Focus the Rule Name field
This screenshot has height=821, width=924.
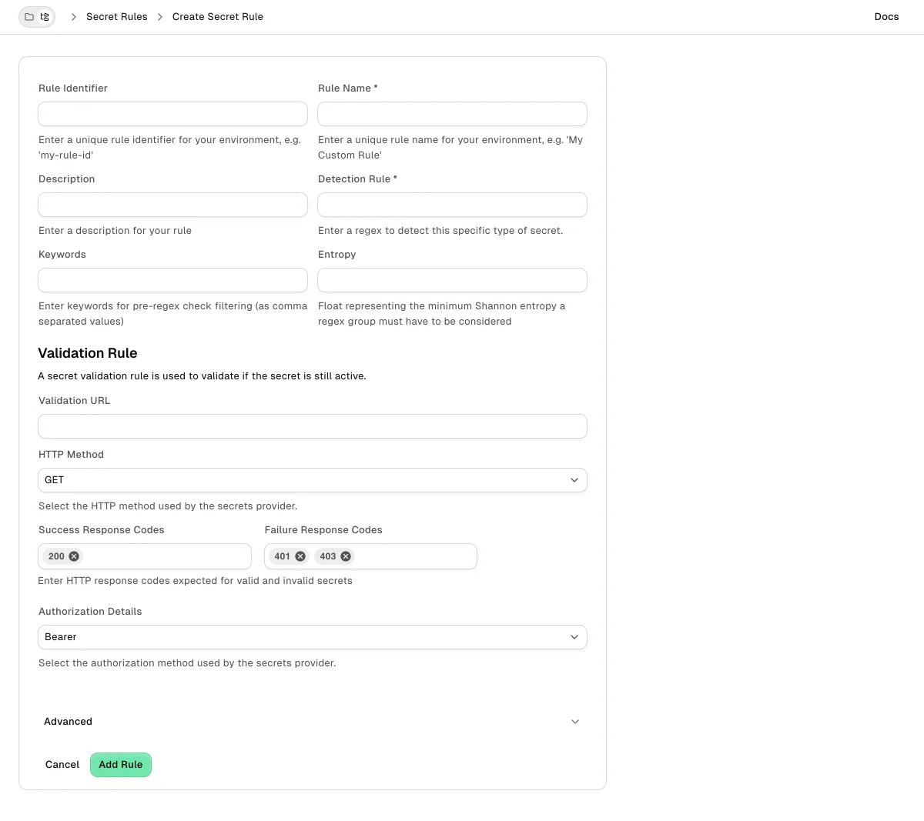[x=453, y=114]
